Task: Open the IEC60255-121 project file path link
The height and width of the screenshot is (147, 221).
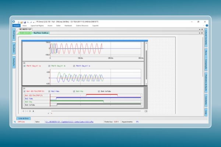Action: pos(69,122)
